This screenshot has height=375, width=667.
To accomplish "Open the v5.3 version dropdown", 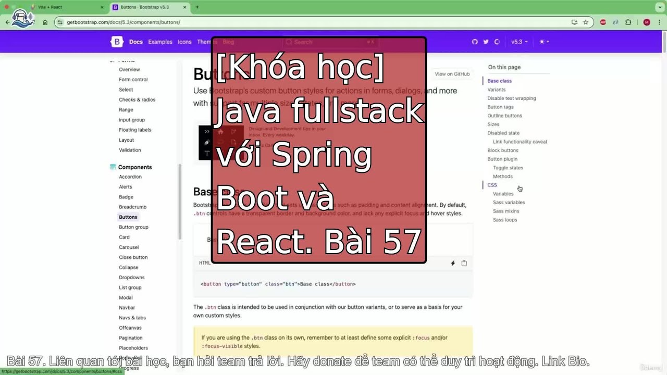I will (519, 42).
